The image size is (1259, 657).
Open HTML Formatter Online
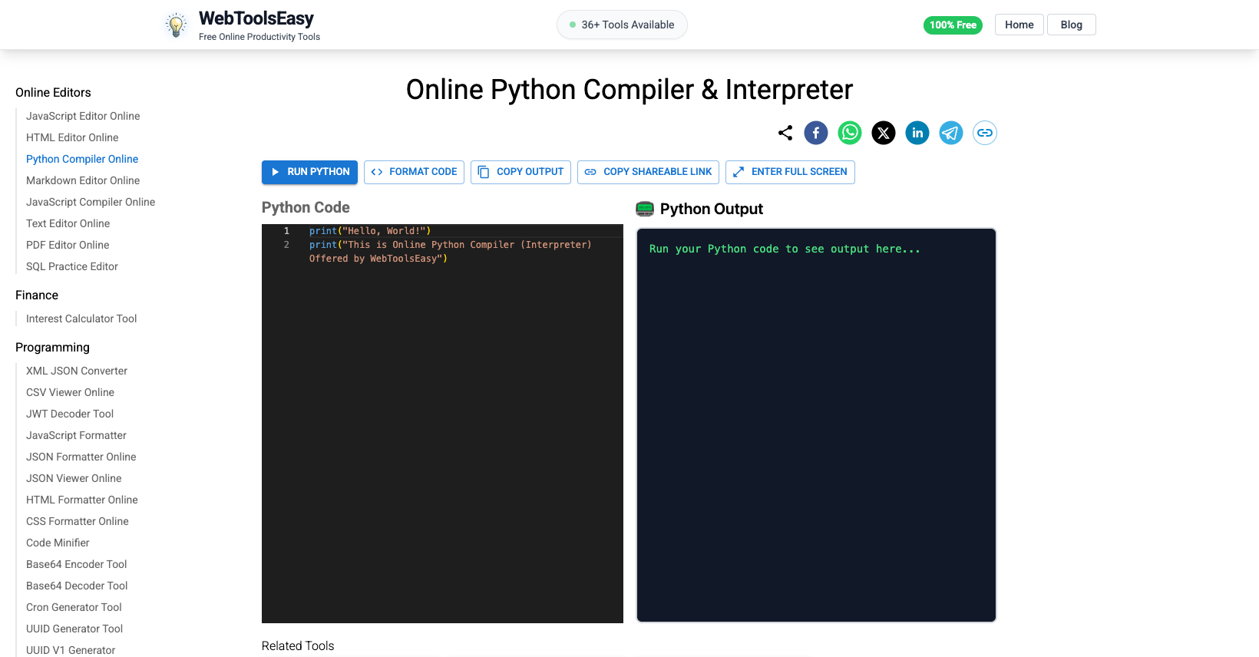pos(82,500)
